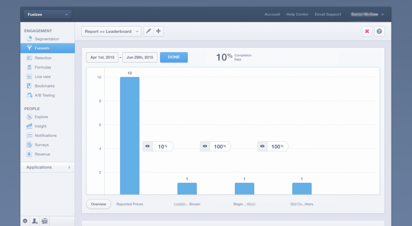Image resolution: width=412 pixels, height=226 pixels.
Task: Switch to the Overview tab
Action: point(99,204)
